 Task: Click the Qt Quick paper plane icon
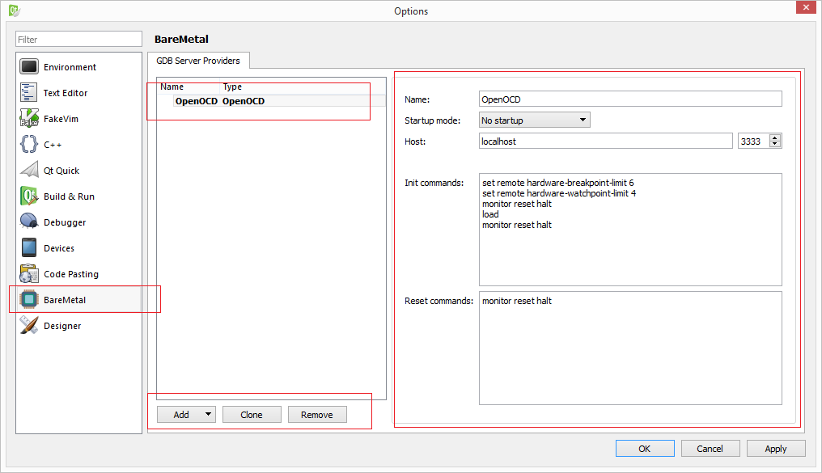[29, 171]
